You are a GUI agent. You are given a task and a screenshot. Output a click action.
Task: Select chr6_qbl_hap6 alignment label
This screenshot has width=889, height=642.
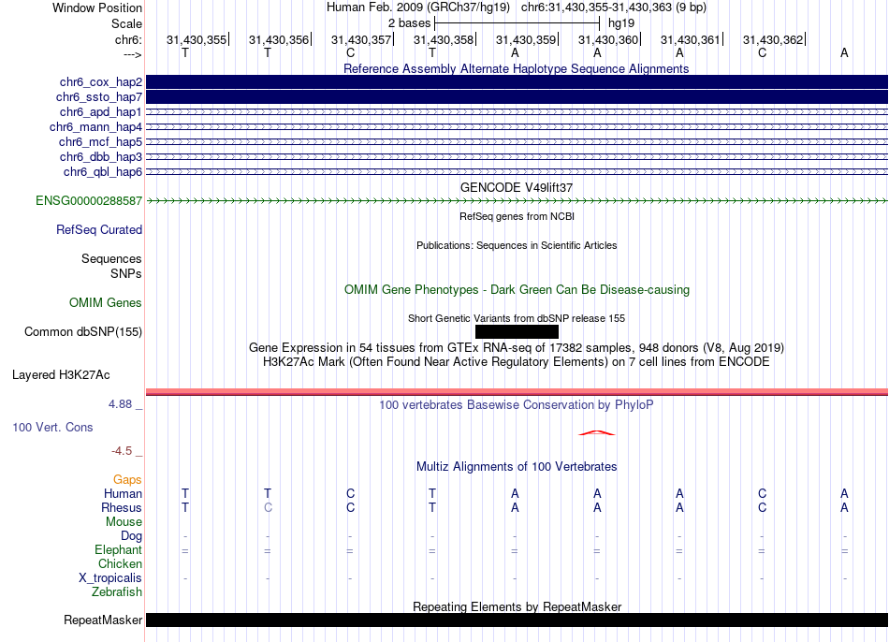pos(103,172)
